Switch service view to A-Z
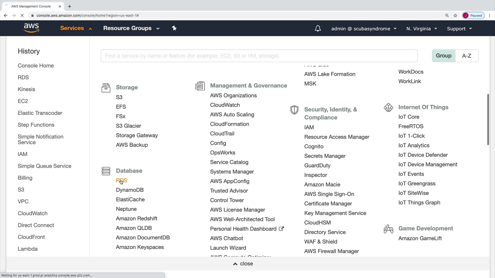 (x=467, y=56)
